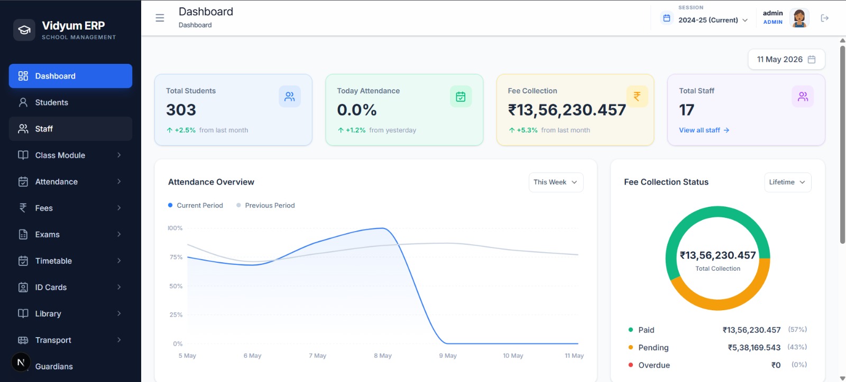Select Exams in the sidebar

click(70, 234)
